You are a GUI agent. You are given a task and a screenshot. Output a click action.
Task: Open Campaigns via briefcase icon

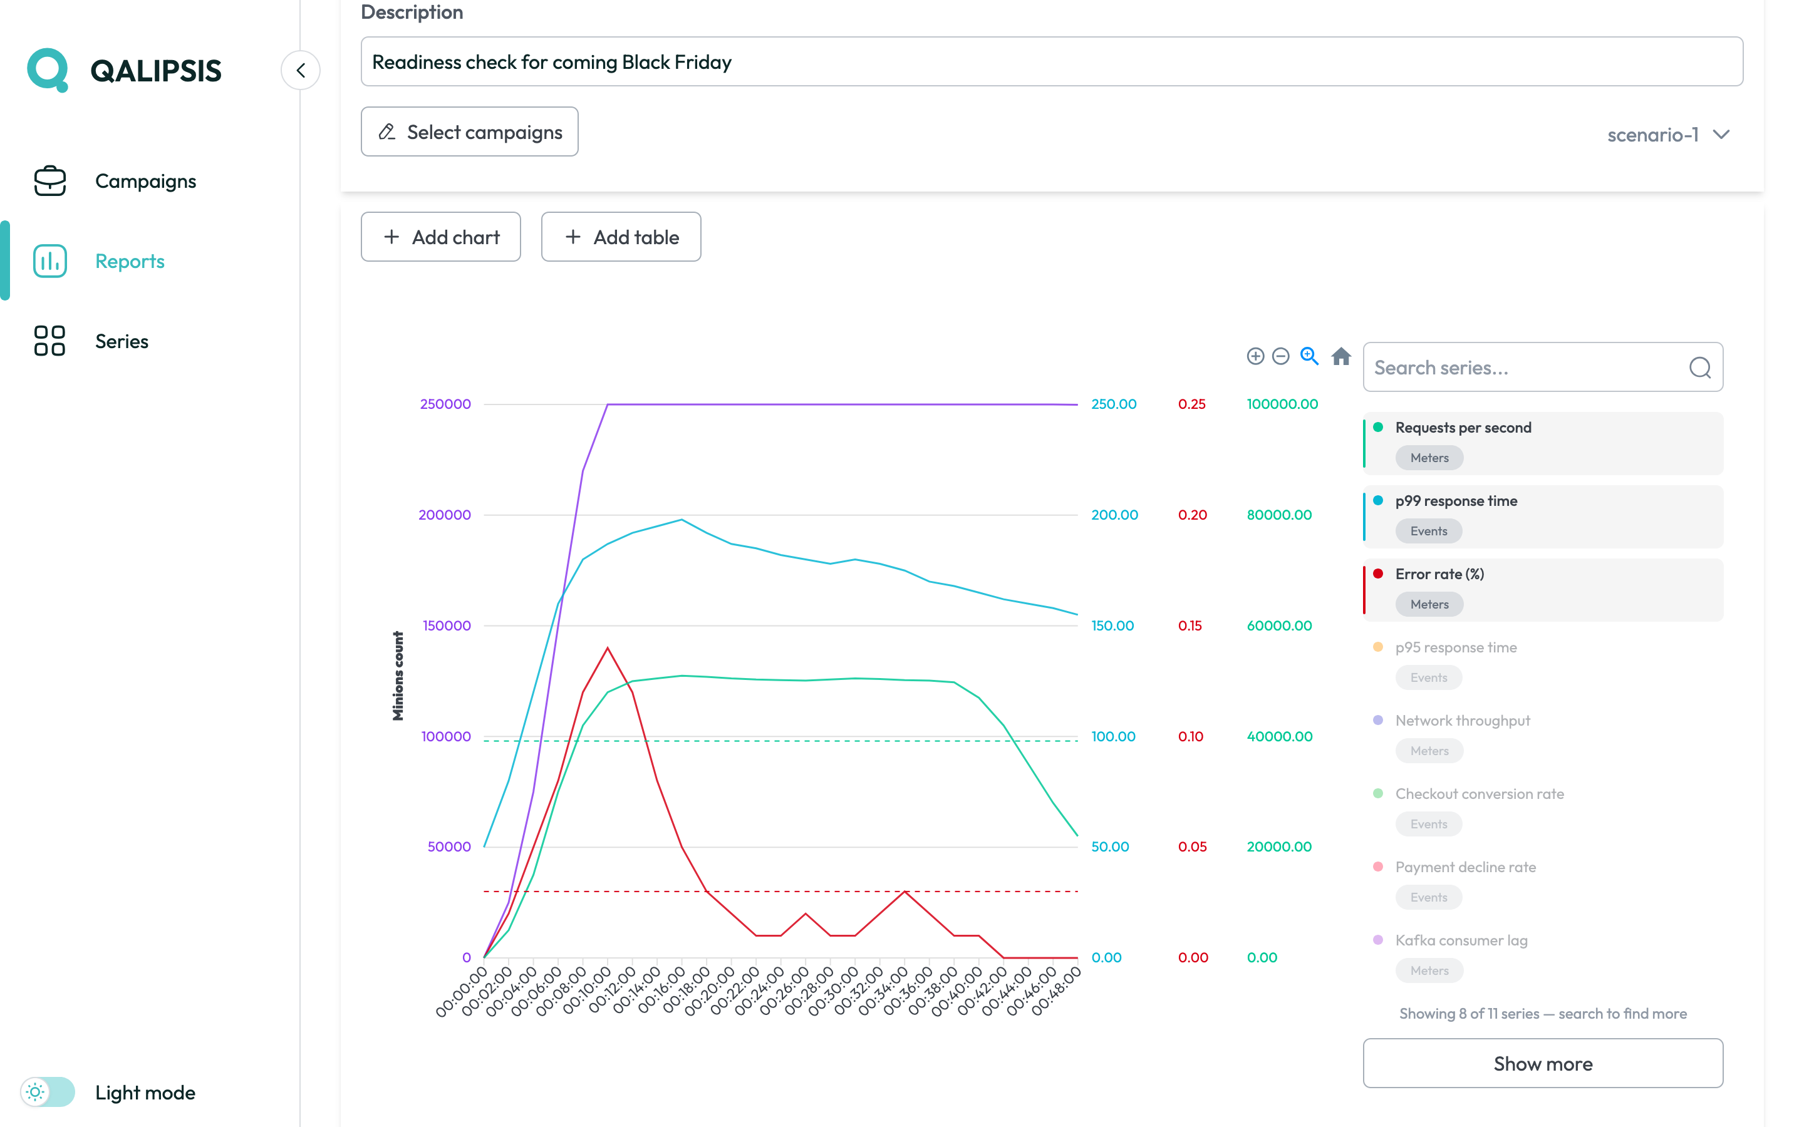pos(50,181)
